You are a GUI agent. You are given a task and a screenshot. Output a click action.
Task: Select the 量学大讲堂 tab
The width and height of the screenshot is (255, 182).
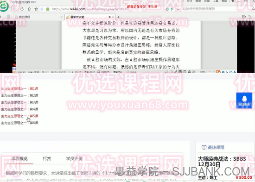pos(90,17)
